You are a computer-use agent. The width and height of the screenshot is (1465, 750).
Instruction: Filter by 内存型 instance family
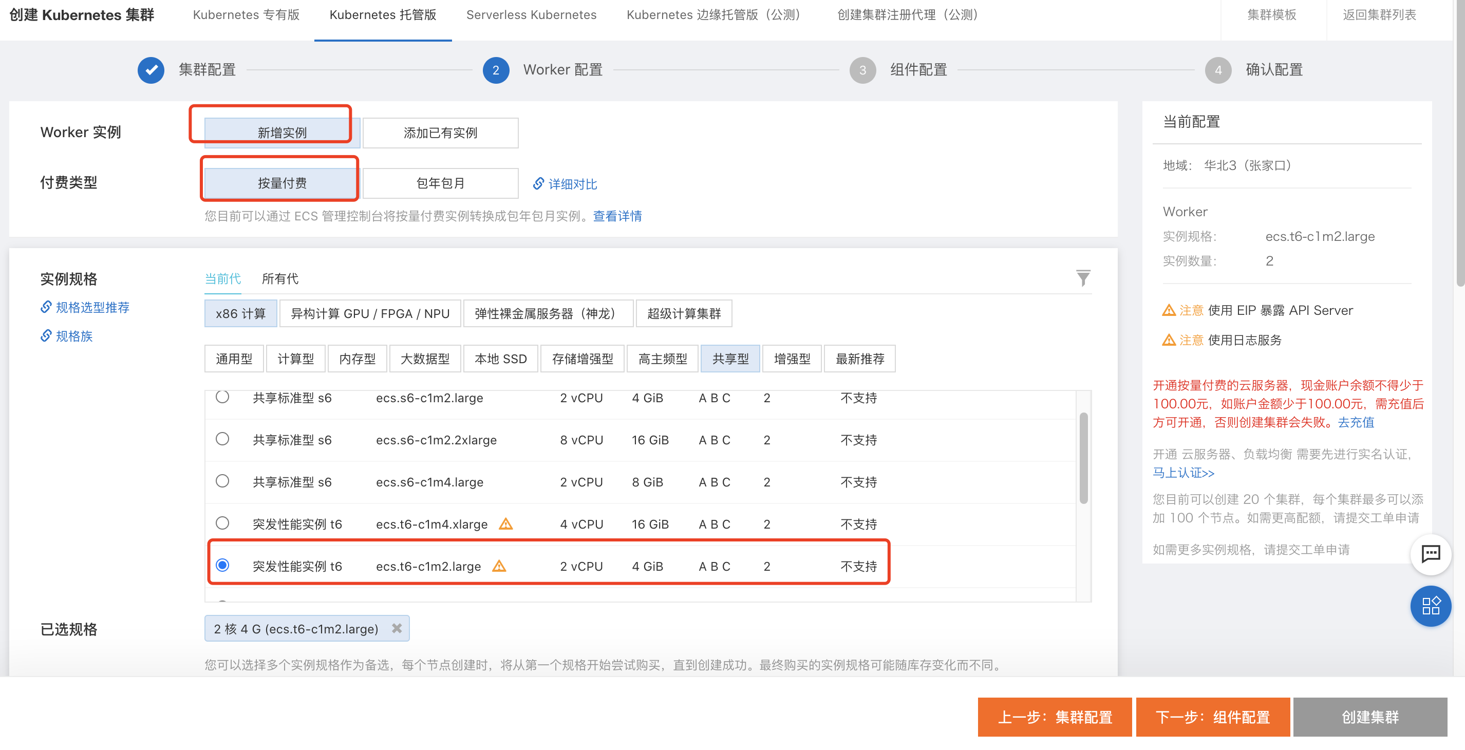click(x=357, y=359)
